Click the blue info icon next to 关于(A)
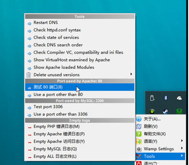This screenshot has width=189, height=165. [139, 119]
